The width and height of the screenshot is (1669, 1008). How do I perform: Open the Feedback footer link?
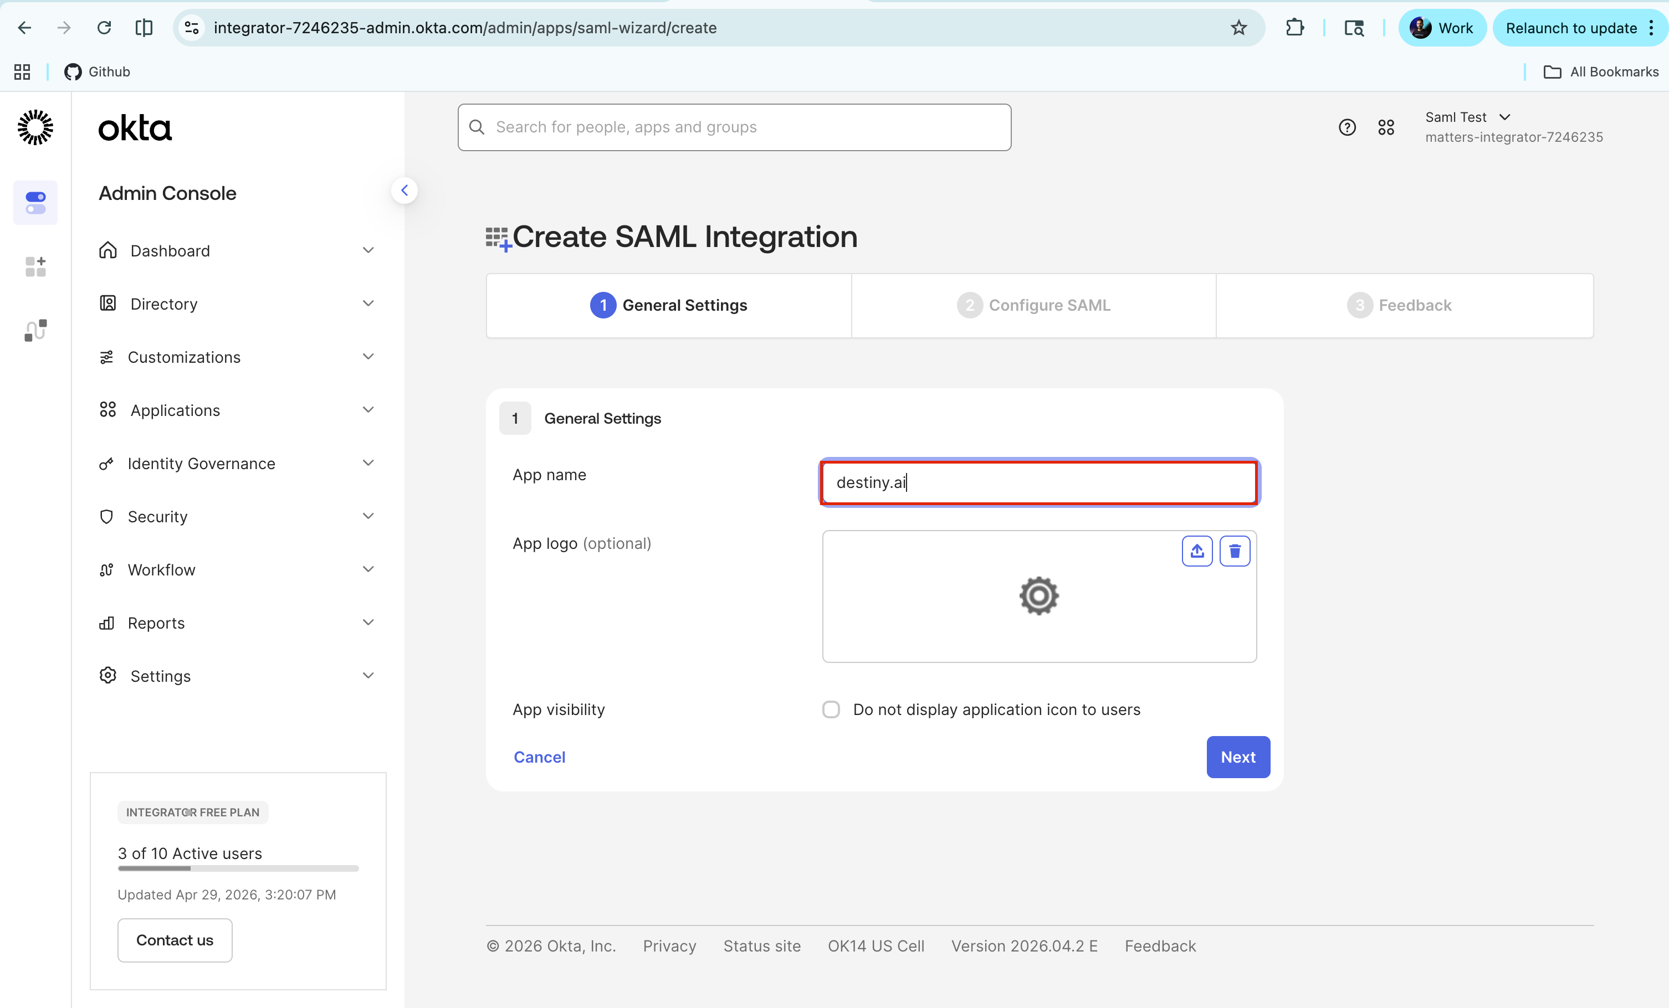(1160, 946)
